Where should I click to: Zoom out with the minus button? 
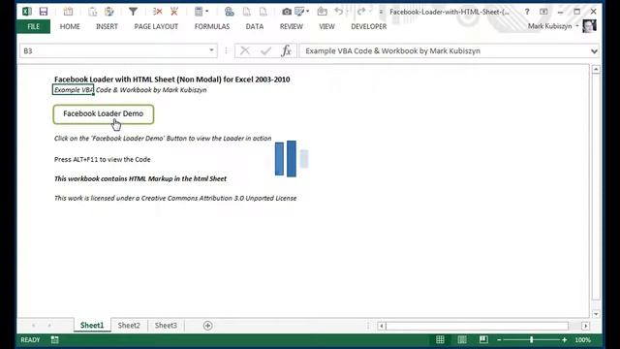tap(499, 340)
